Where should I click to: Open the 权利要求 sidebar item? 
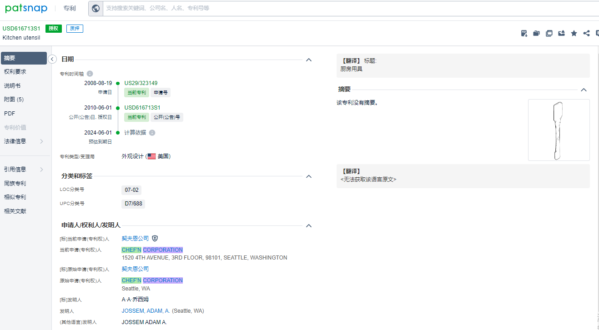tap(15, 72)
